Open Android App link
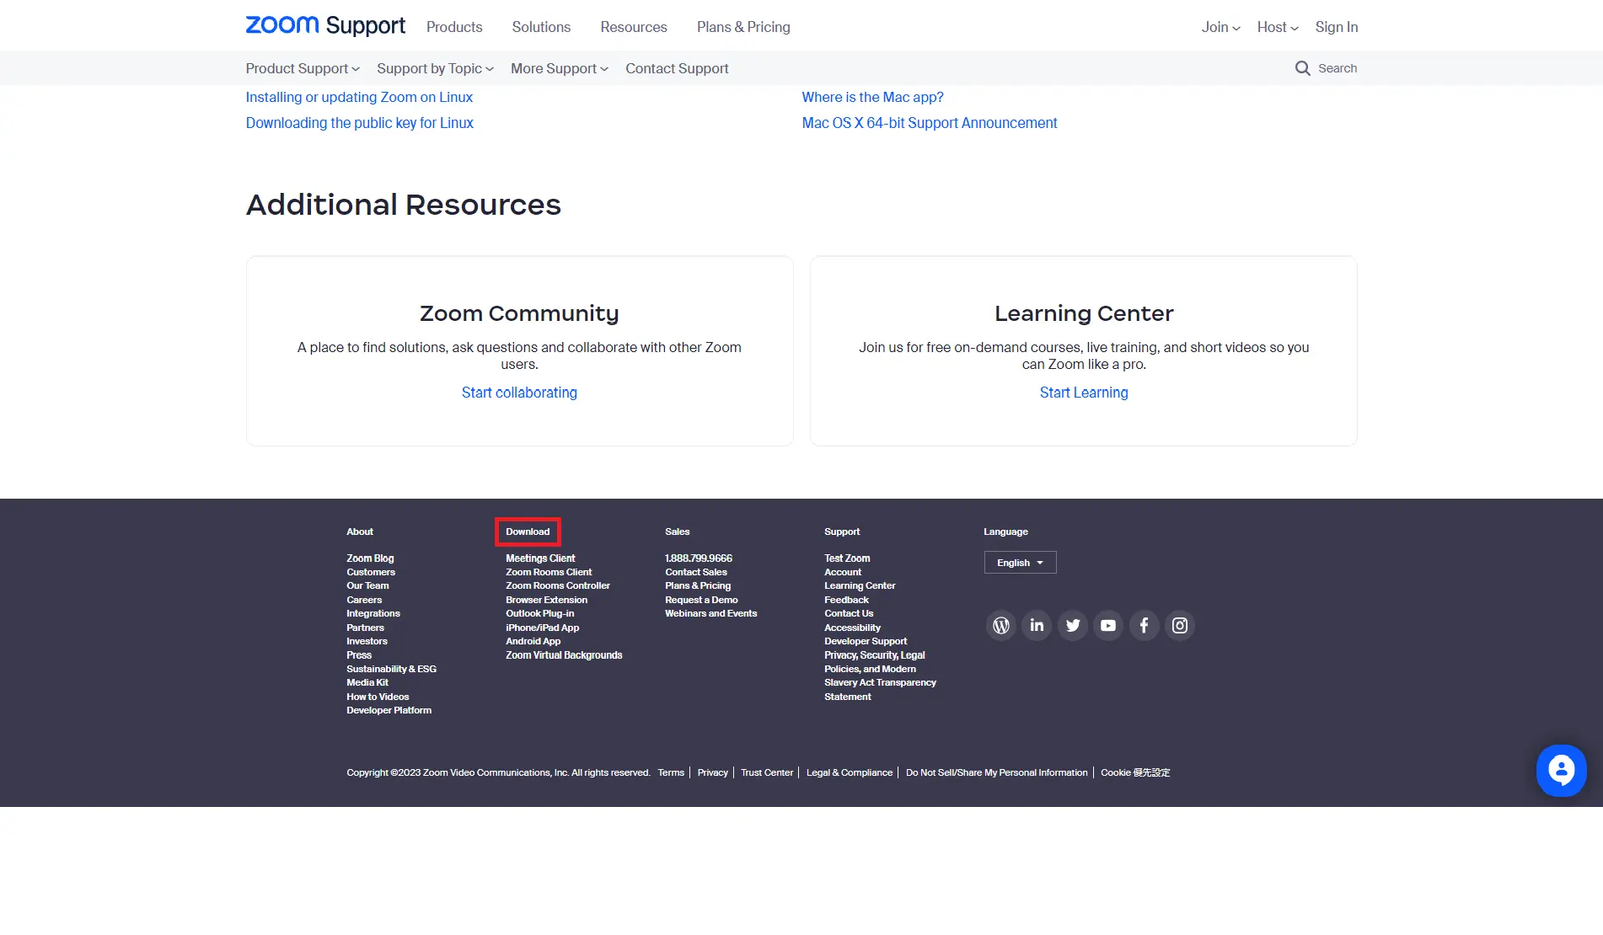Viewport: 1603px width, 935px height. pyautogui.click(x=533, y=641)
